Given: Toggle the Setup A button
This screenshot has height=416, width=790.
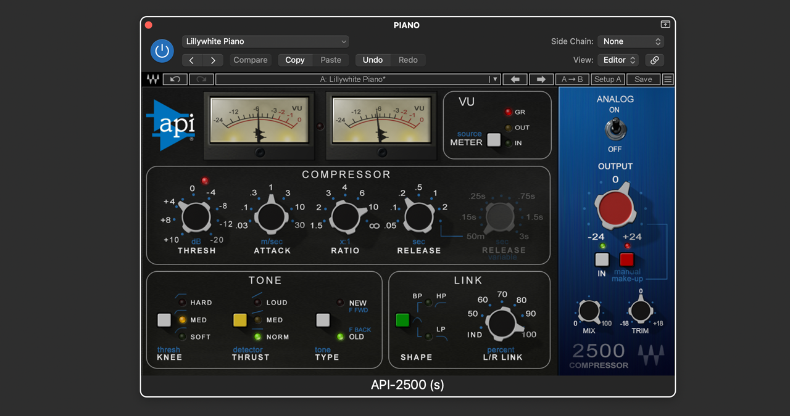Looking at the screenshot, I should pos(608,79).
